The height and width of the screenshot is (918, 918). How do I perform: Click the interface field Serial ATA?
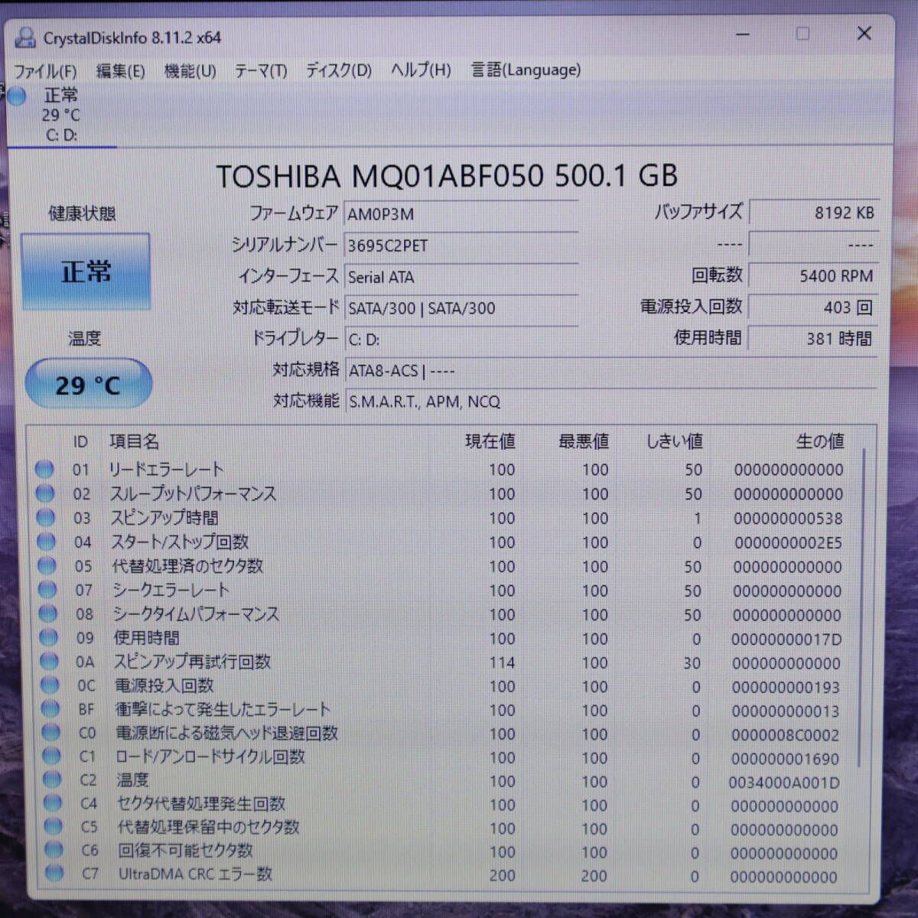461,276
